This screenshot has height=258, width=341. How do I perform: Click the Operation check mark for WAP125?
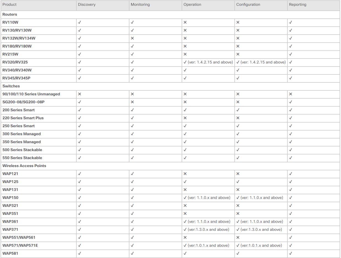coord(185,182)
